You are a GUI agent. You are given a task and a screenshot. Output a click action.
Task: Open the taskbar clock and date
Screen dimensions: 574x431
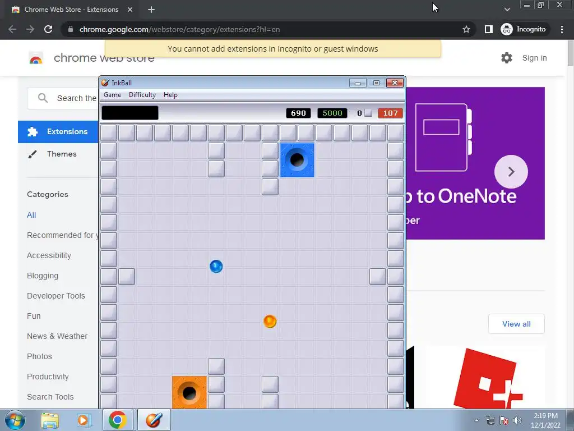(x=545, y=420)
